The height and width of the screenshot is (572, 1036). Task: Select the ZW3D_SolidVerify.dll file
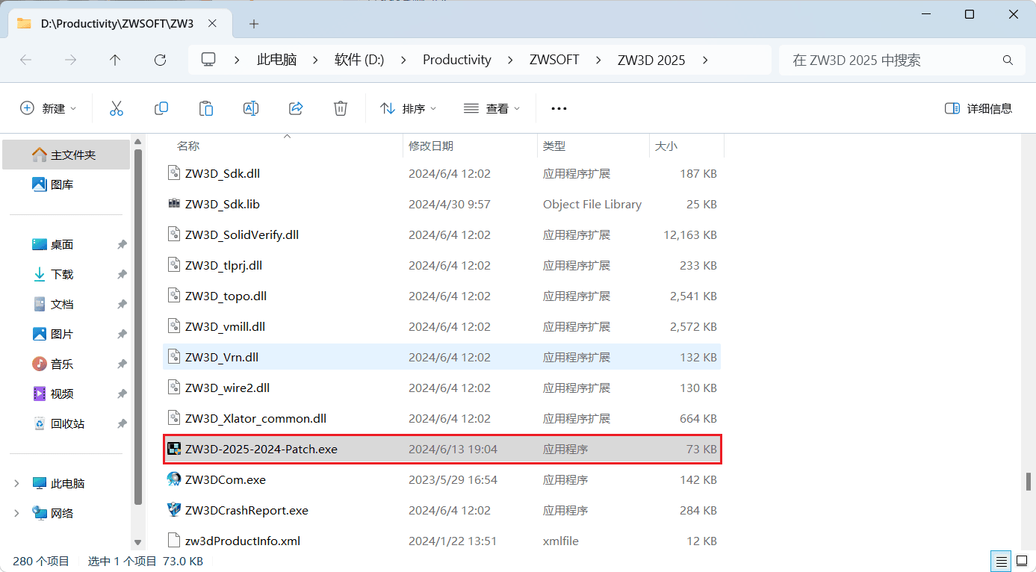pos(442,234)
